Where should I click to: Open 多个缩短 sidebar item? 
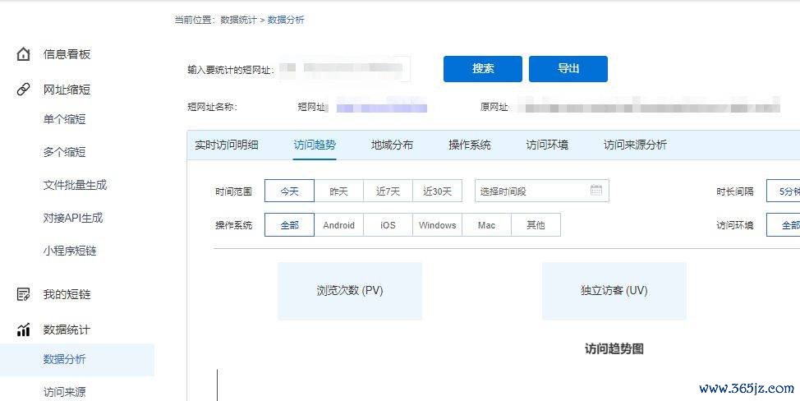[x=64, y=152]
